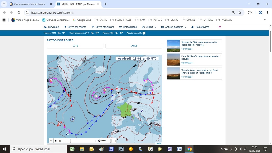Screen dimensions: 272x153
Task: Step the map animation backward
Action: click(x=51, y=141)
